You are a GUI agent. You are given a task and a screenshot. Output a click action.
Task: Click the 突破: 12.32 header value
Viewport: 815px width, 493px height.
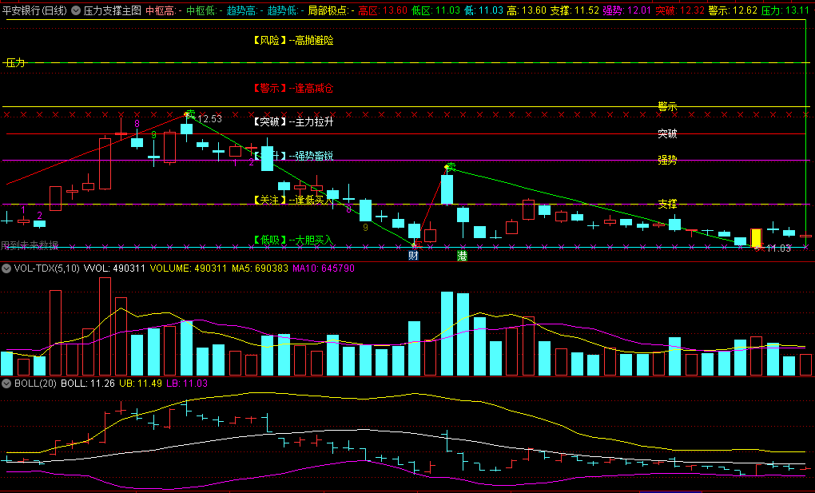[x=680, y=10]
